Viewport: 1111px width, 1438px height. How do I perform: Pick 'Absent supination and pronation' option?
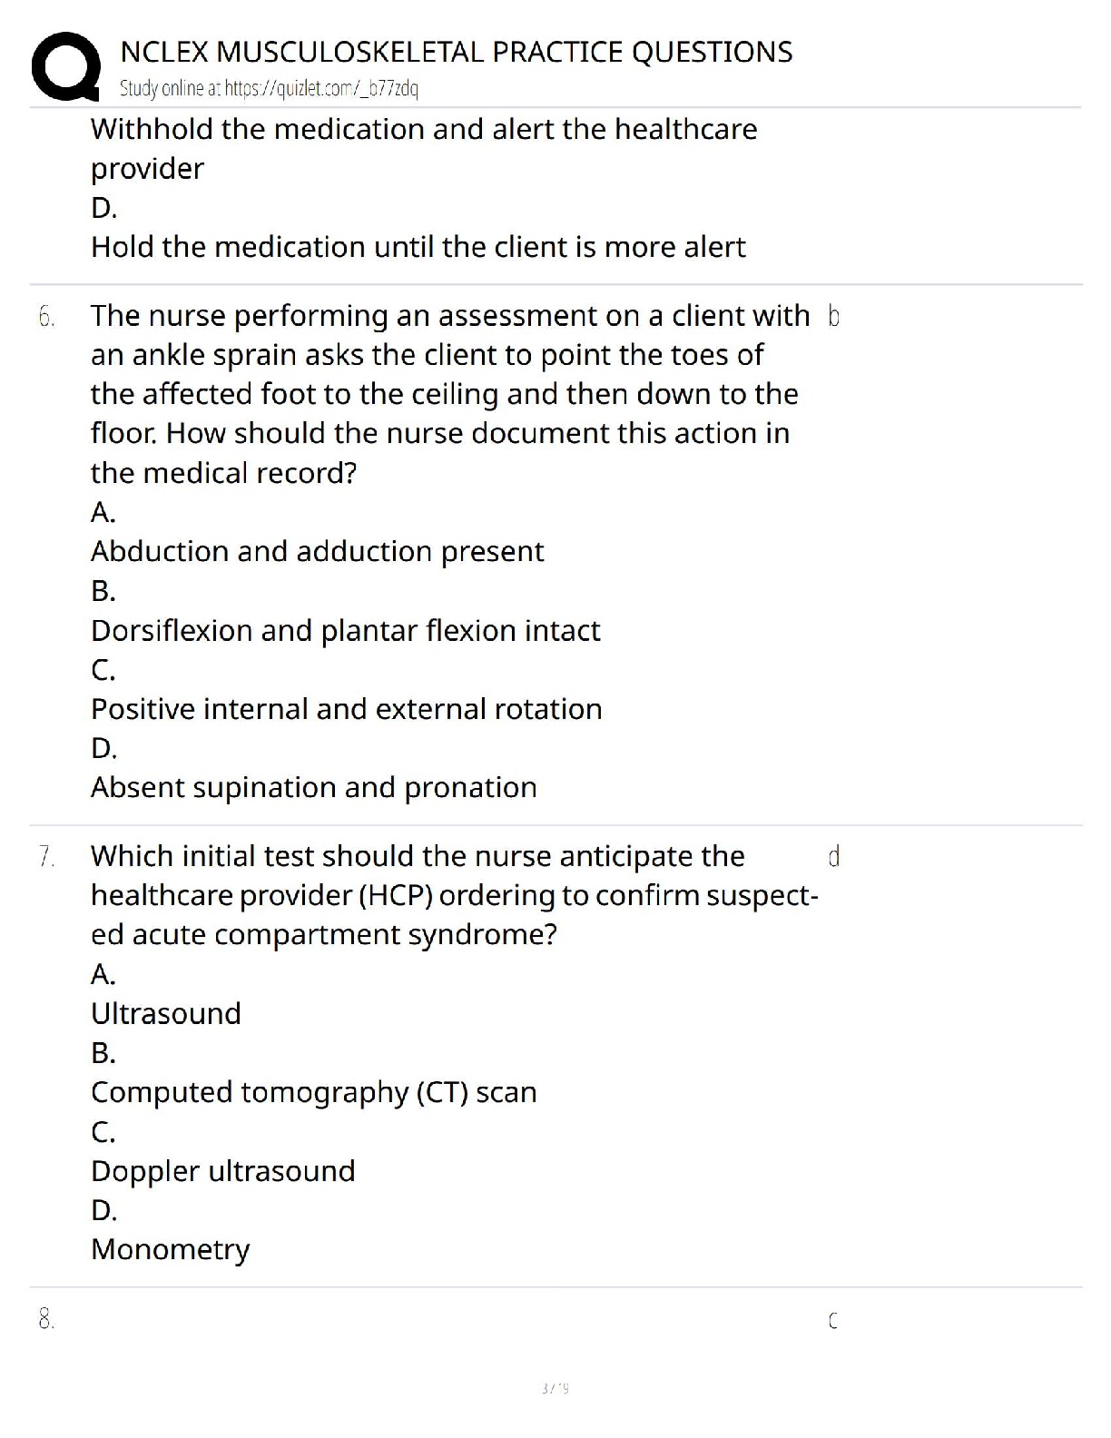313,787
